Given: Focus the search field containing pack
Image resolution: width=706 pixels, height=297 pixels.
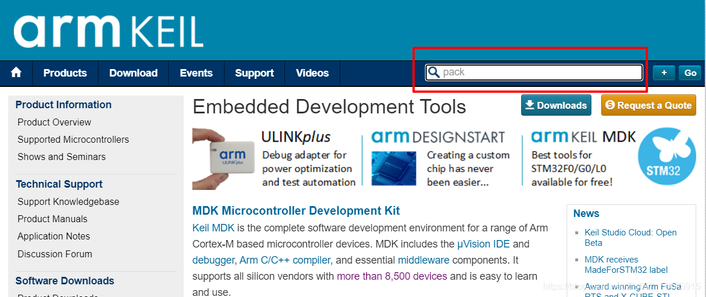Looking at the screenshot, I should click(x=534, y=73).
